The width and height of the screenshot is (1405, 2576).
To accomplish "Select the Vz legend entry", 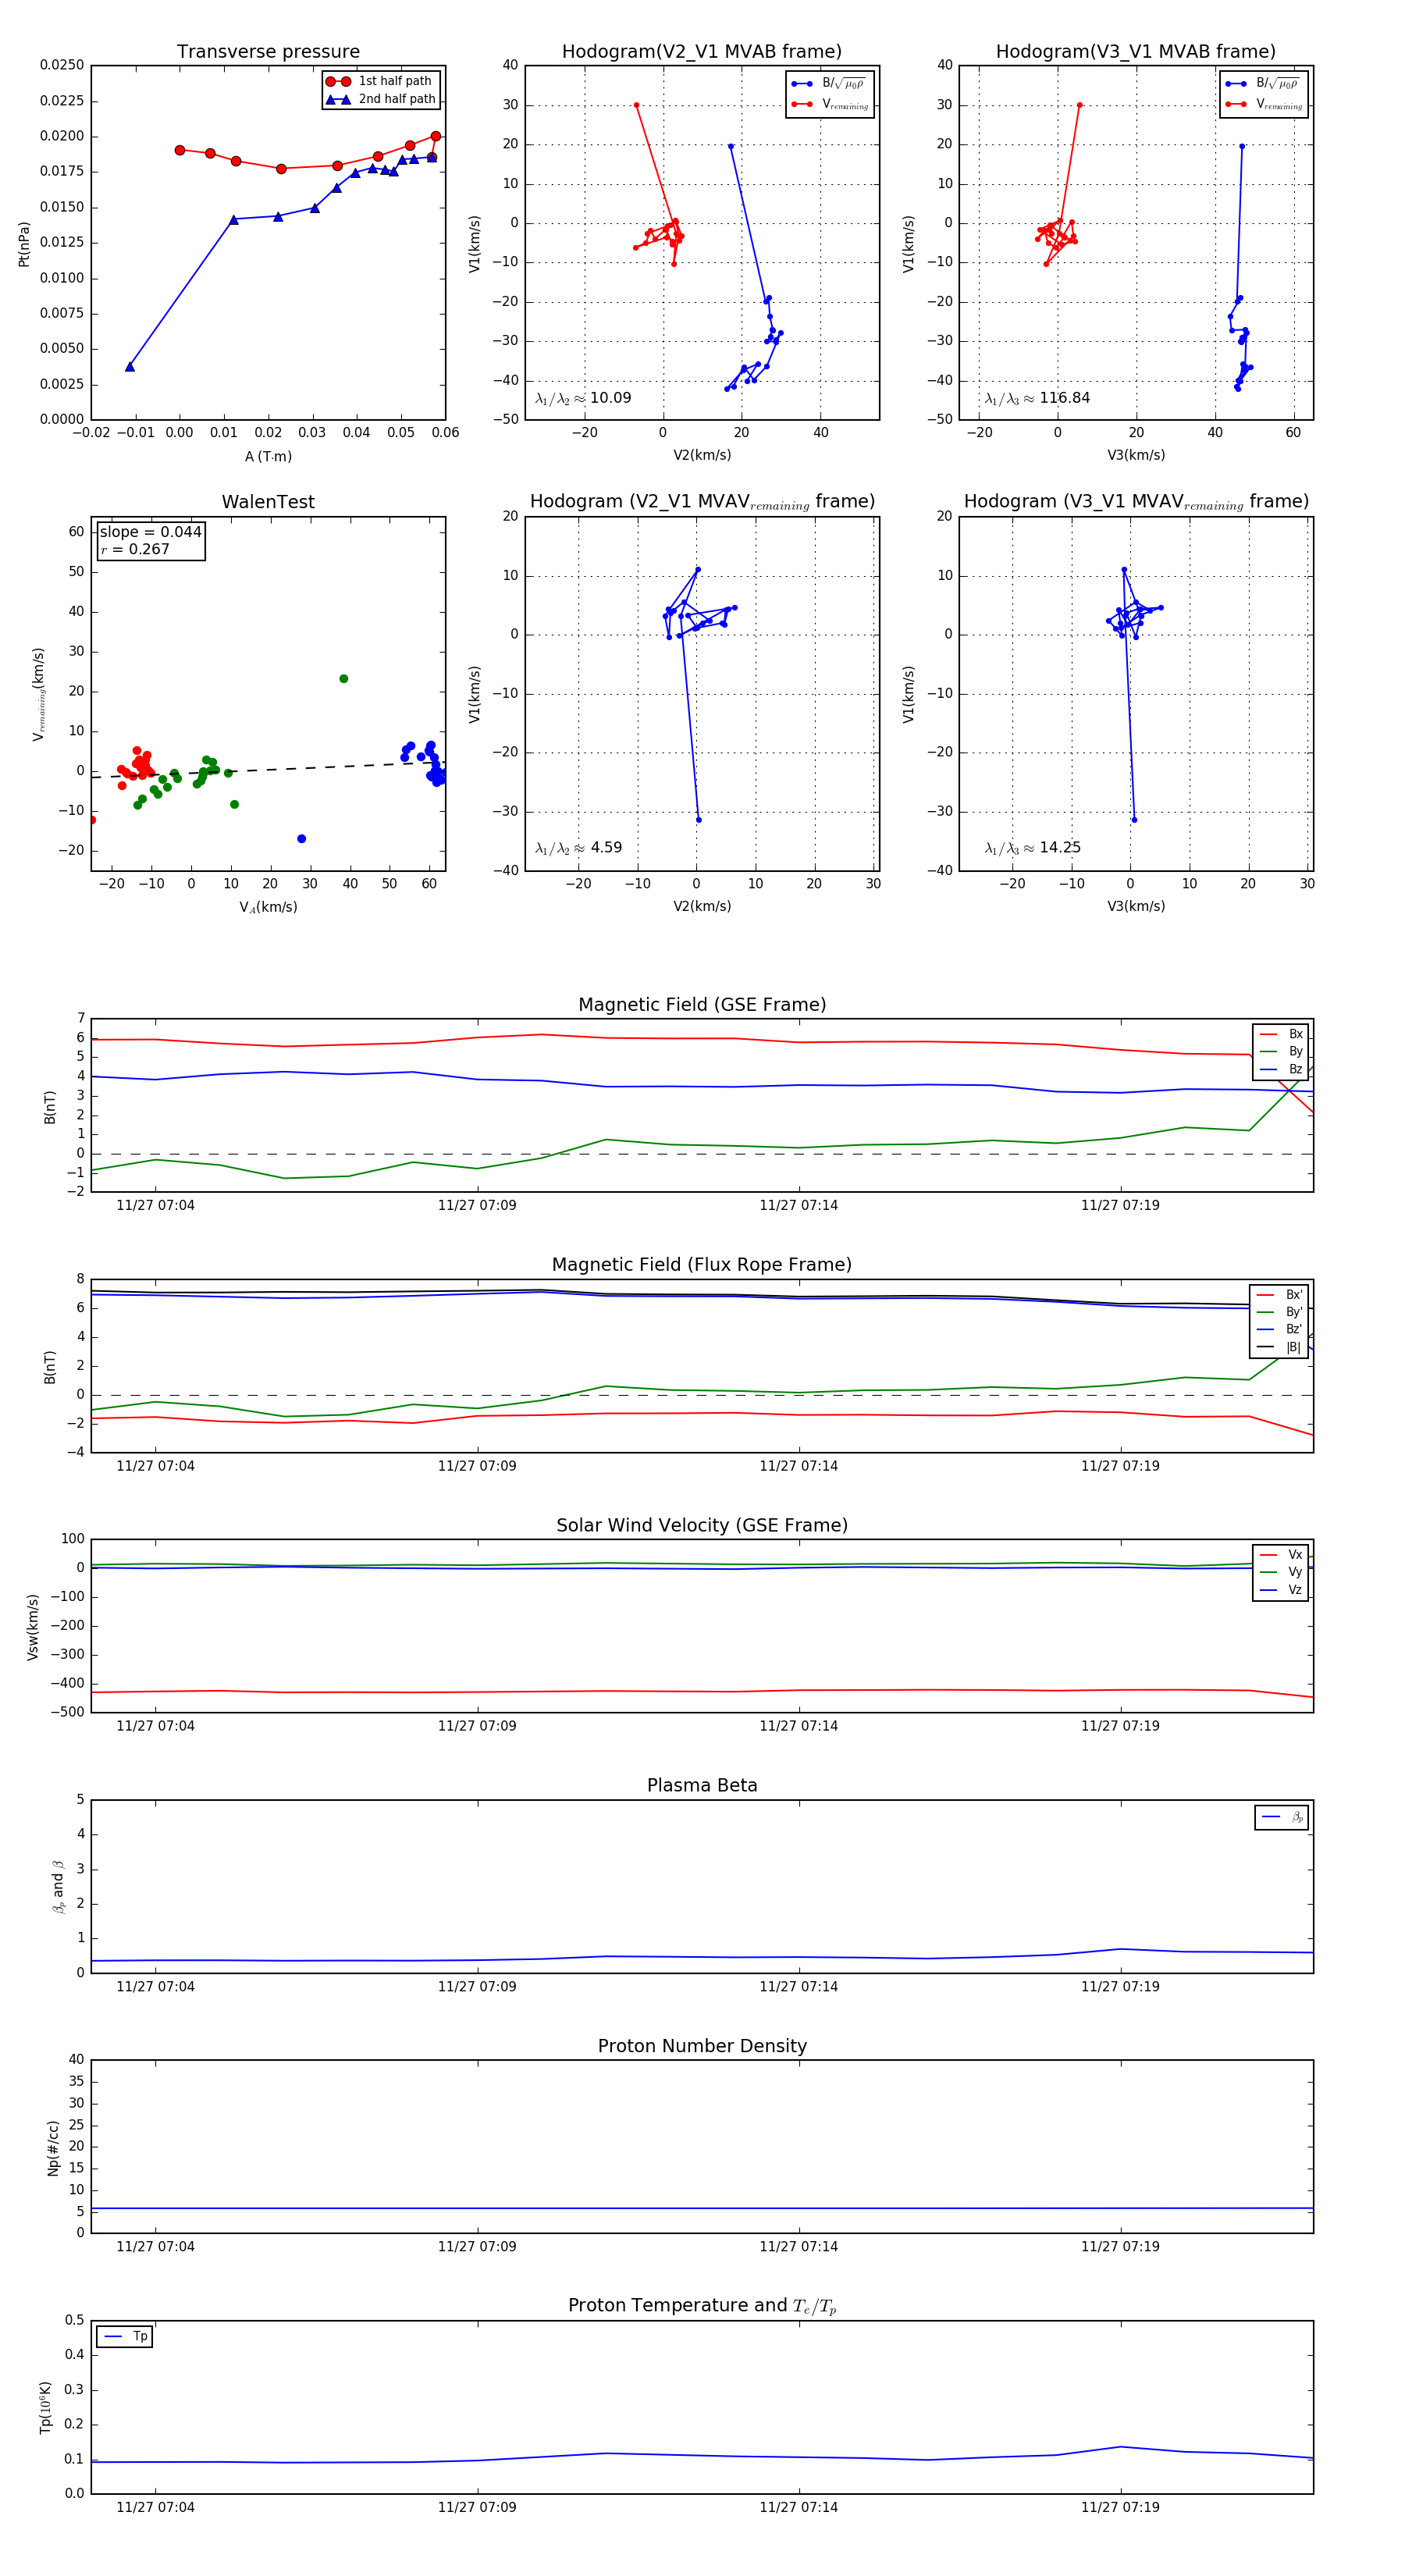I will pyautogui.click(x=1281, y=1590).
